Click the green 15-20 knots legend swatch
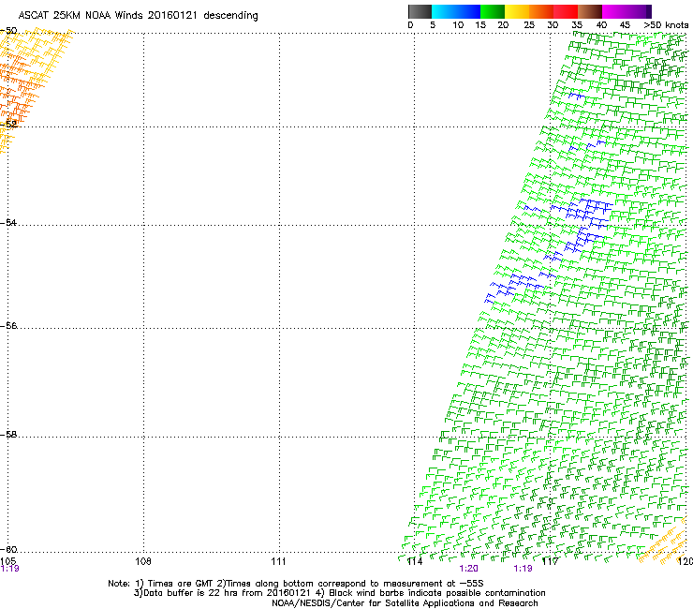Image resolution: width=693 pixels, height=609 pixels. (x=493, y=11)
